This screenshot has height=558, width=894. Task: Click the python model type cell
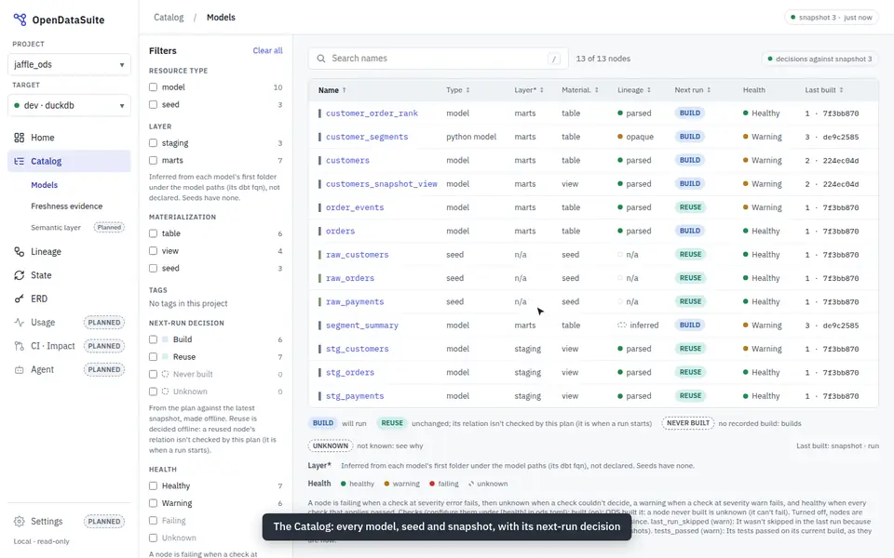pos(471,137)
